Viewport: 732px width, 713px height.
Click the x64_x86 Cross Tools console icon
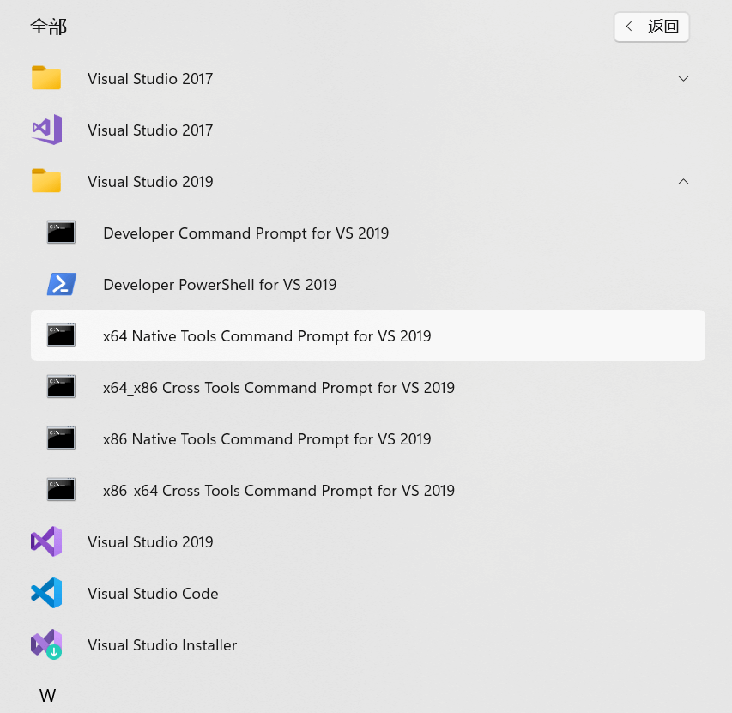[x=62, y=387]
